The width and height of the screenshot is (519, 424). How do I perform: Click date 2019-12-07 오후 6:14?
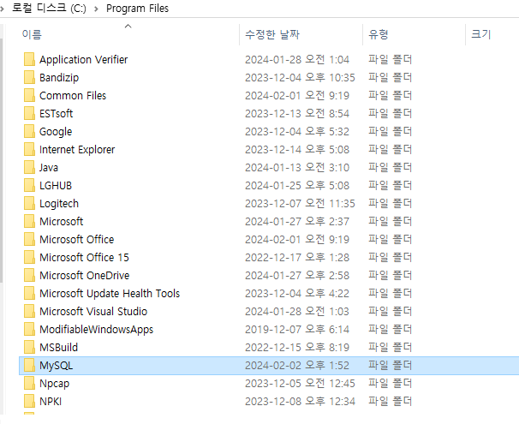point(297,329)
